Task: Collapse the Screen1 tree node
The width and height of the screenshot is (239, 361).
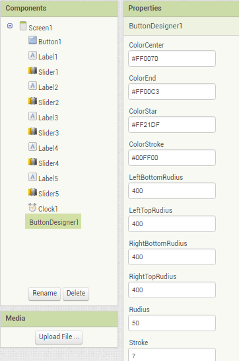Action: (10, 26)
